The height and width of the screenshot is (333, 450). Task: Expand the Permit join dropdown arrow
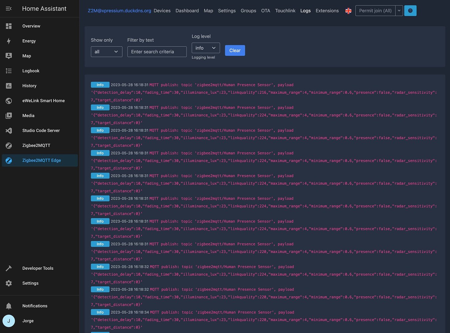pyautogui.click(x=399, y=11)
